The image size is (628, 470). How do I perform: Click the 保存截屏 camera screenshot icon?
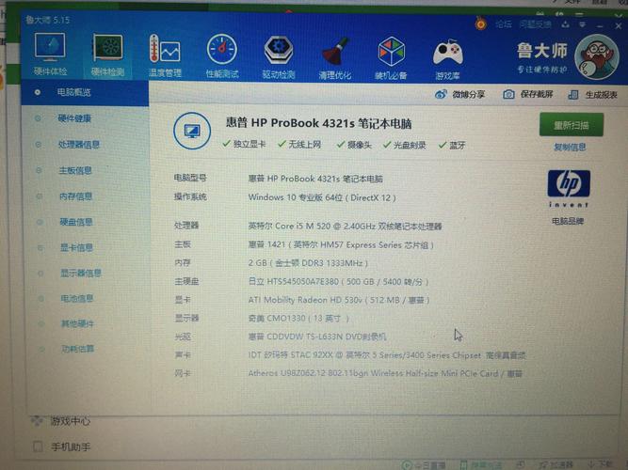click(508, 94)
